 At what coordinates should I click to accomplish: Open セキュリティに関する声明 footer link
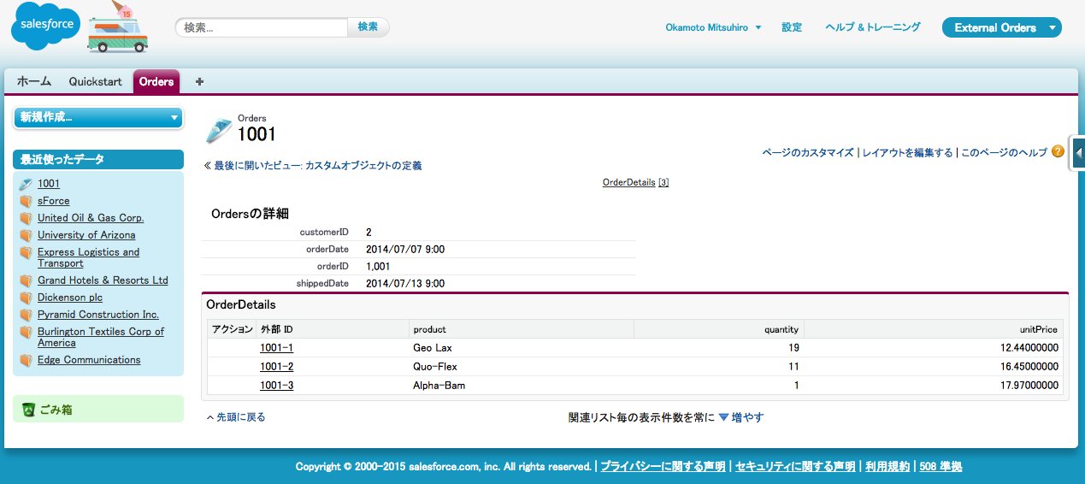click(795, 467)
